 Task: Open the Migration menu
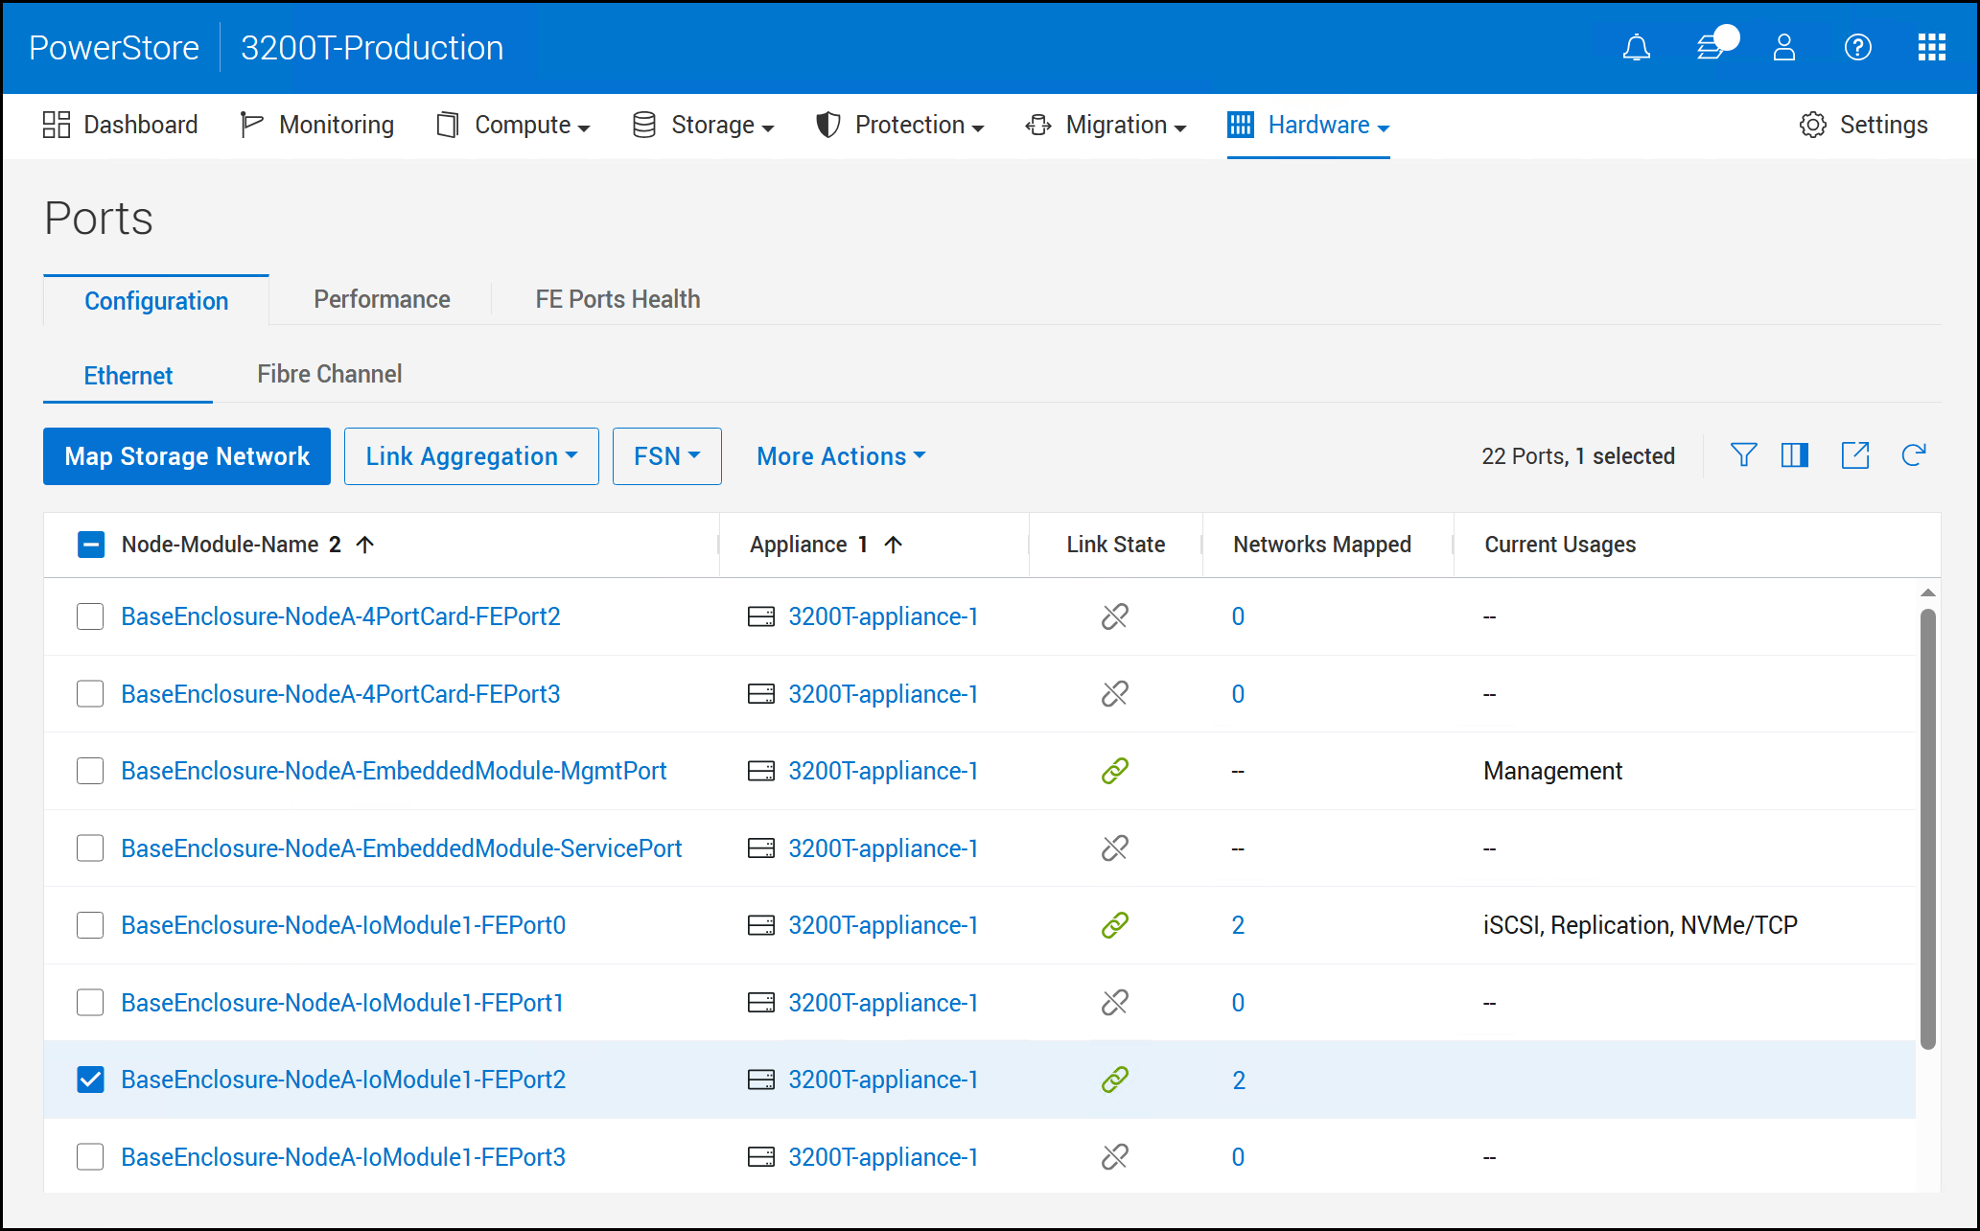click(1106, 126)
